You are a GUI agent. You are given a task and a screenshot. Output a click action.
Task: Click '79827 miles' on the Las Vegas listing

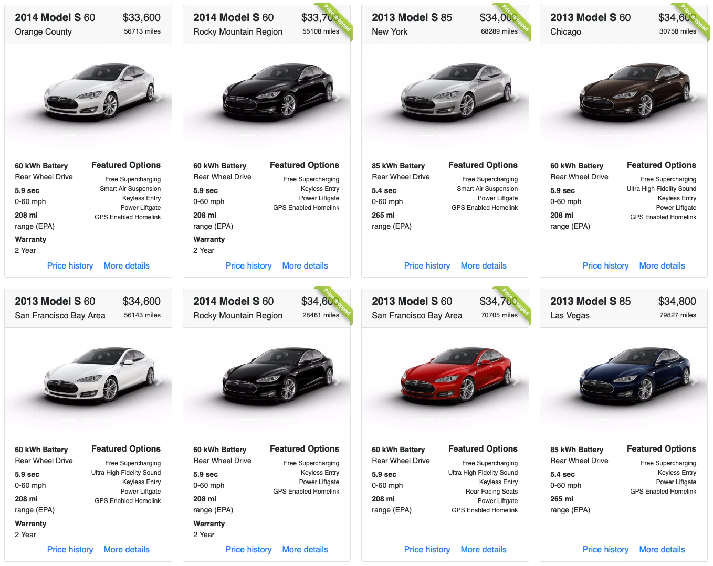(678, 315)
